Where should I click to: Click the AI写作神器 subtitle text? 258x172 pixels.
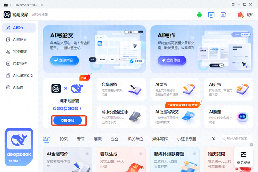[40, 15]
